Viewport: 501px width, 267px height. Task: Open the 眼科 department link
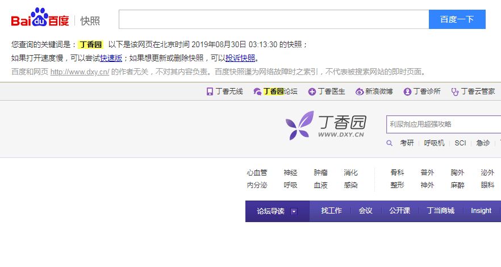click(x=487, y=185)
